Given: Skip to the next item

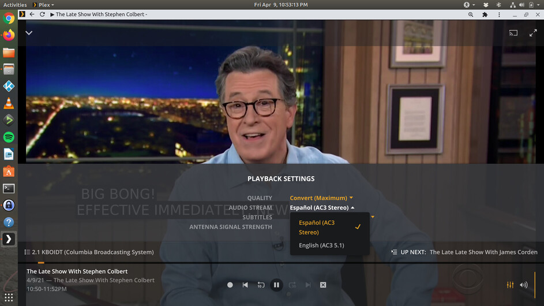Looking at the screenshot, I should coord(307,285).
